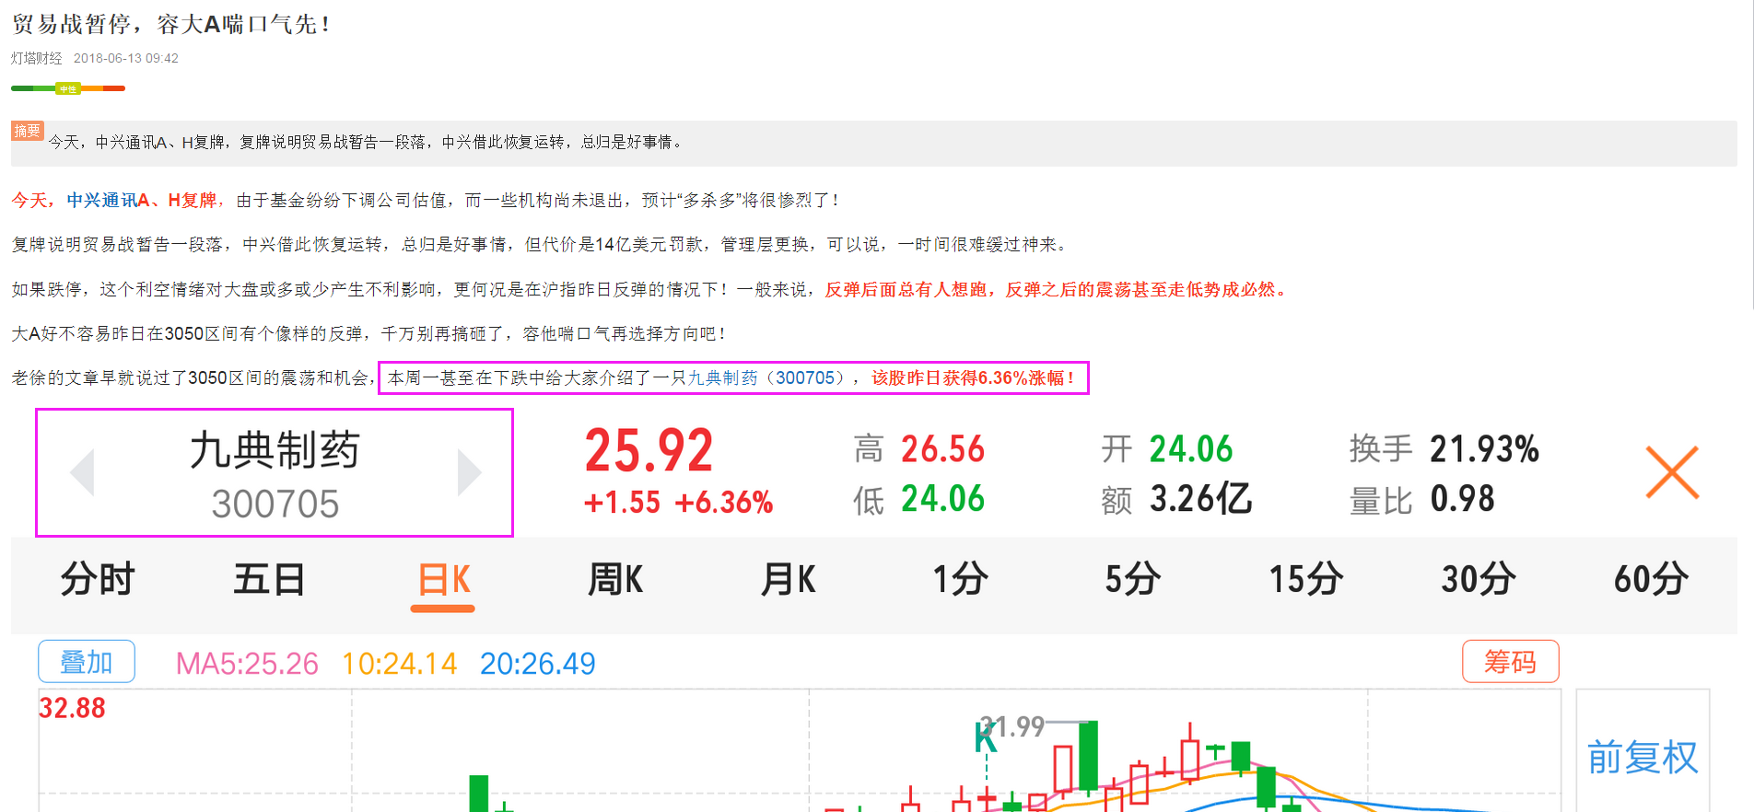Click the turnover rate 21.93%

point(1484,449)
